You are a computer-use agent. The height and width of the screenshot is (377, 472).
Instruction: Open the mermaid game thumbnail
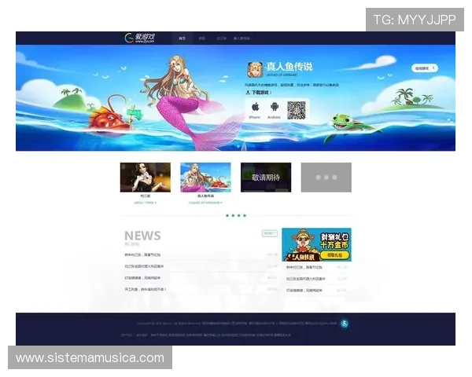point(205,178)
